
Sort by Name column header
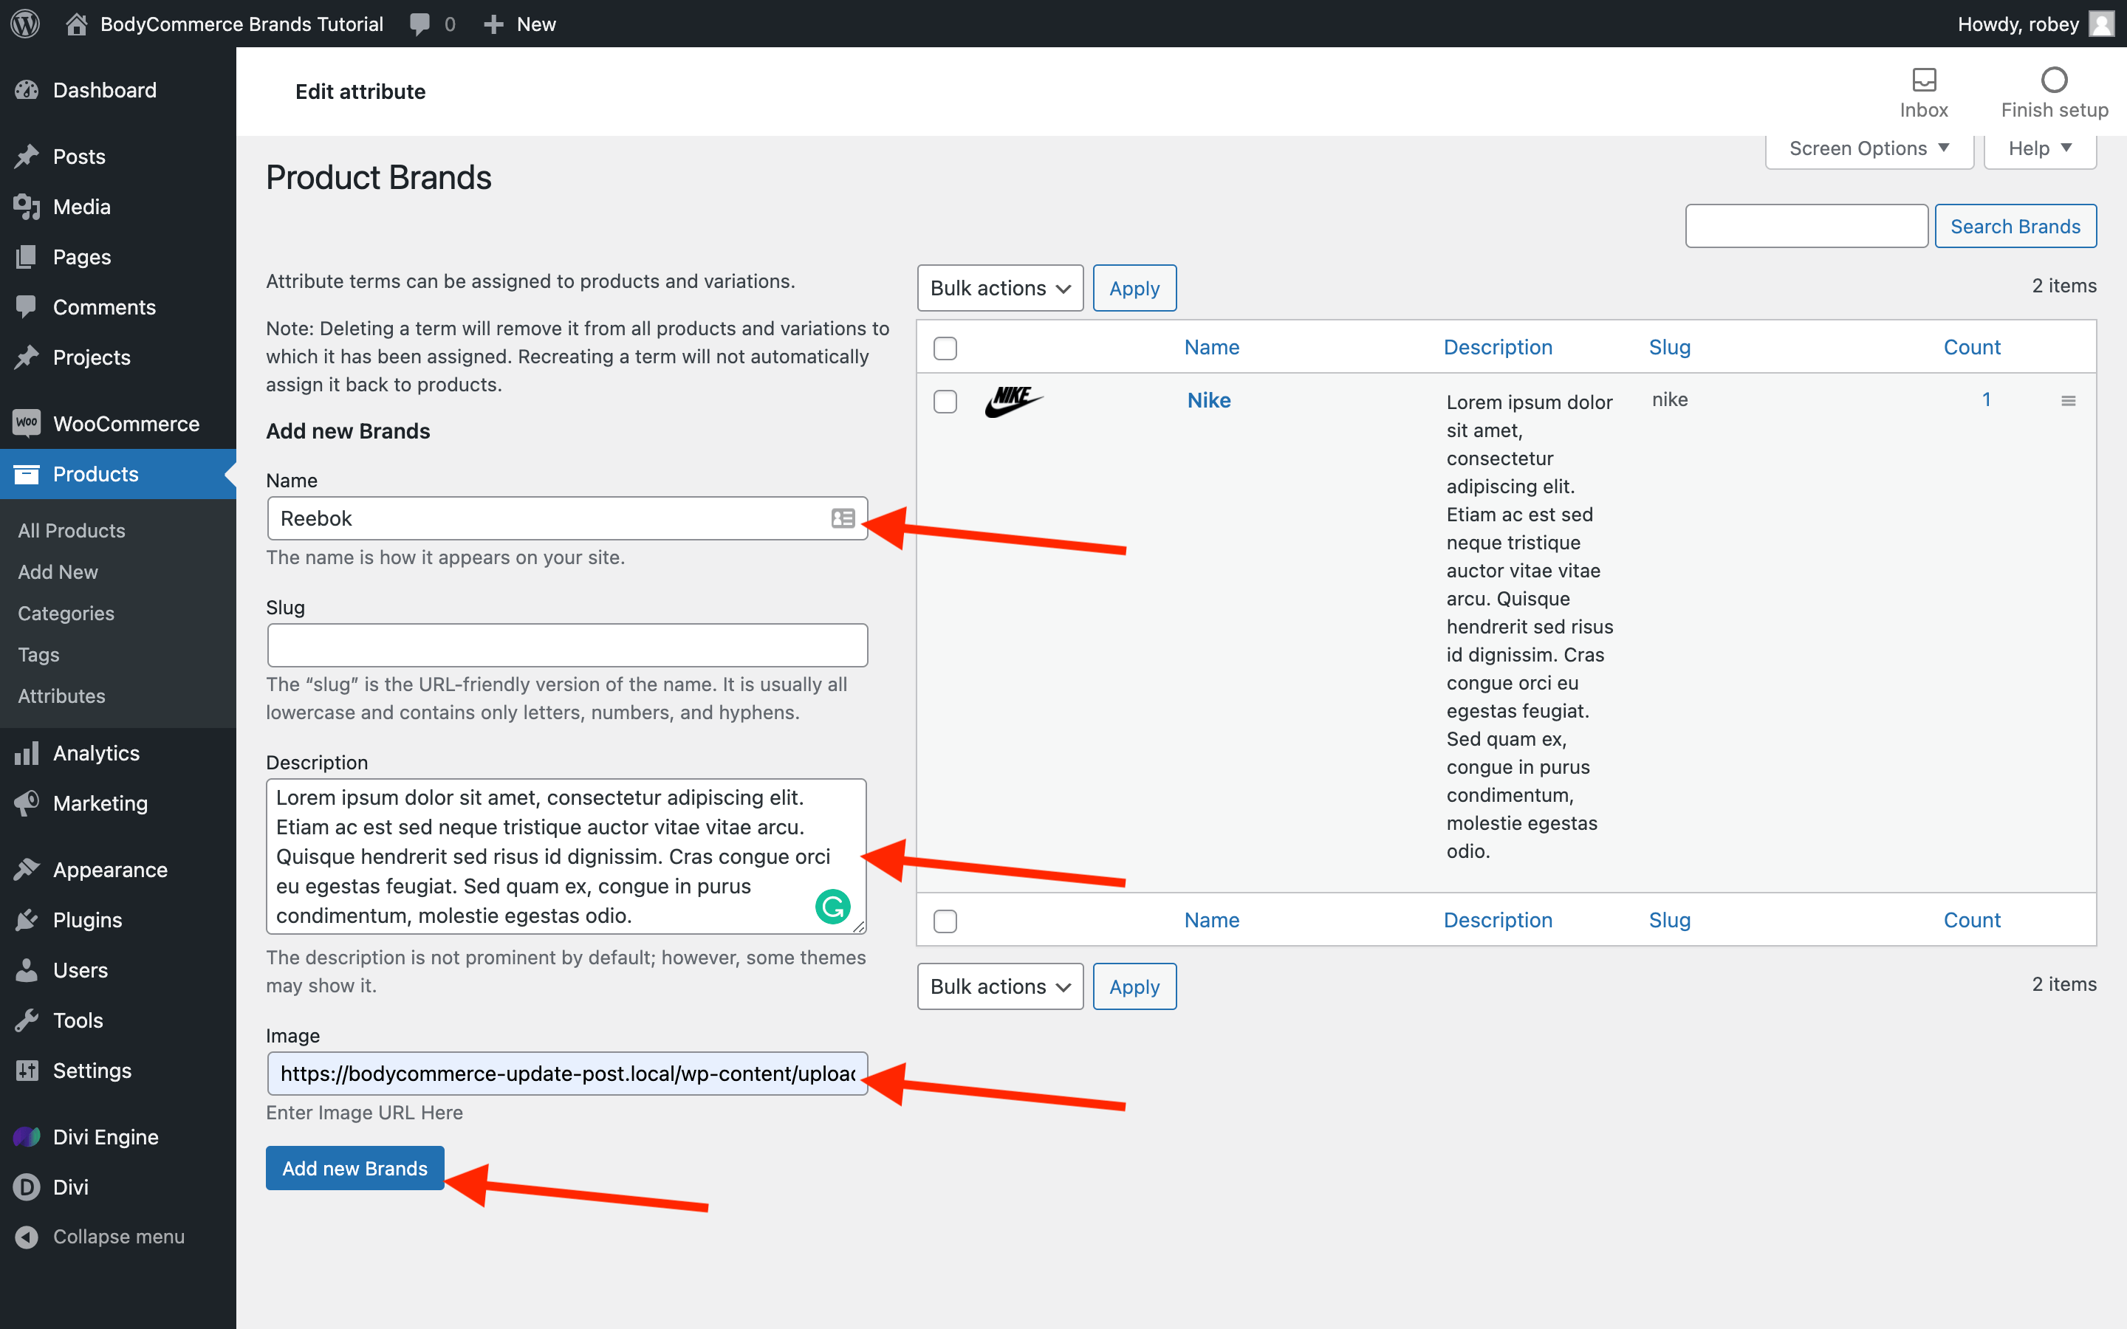click(x=1212, y=347)
